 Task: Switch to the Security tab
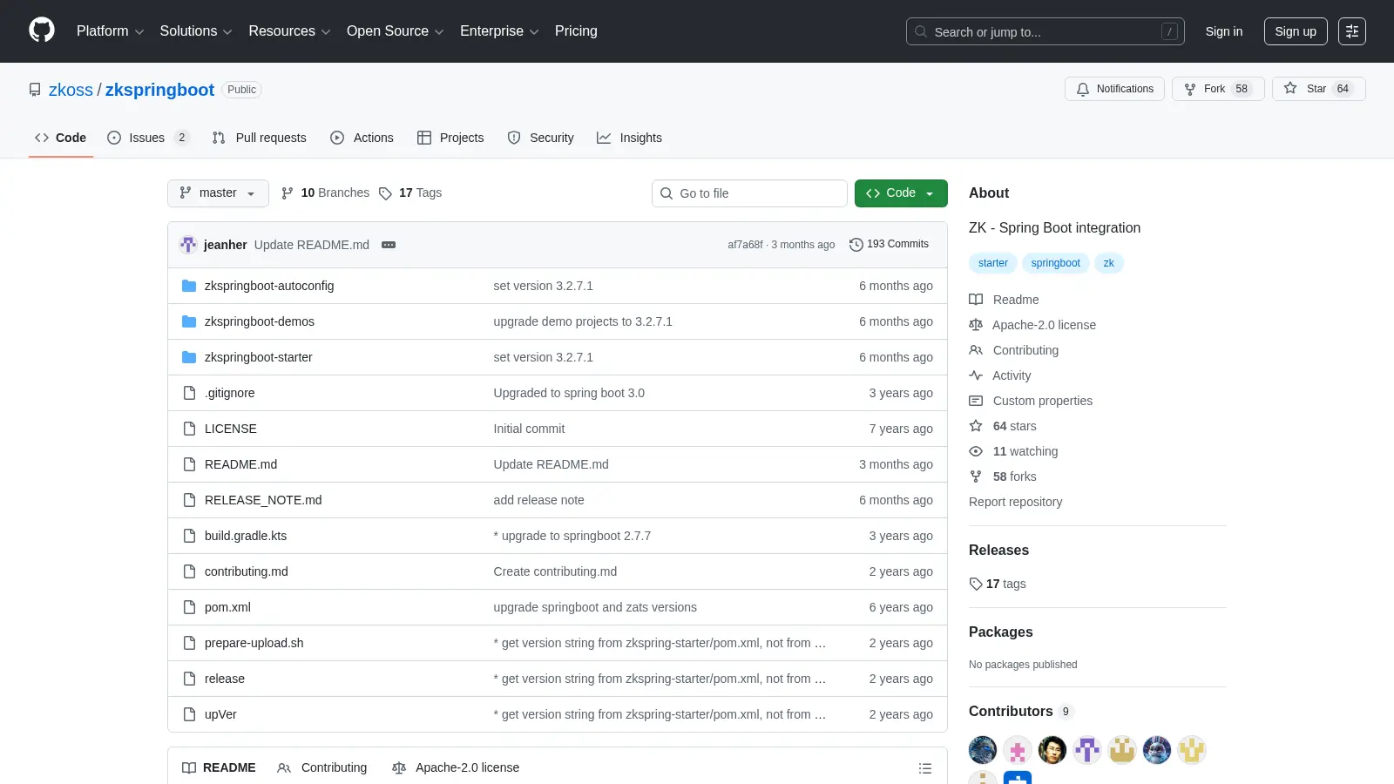[x=540, y=138]
